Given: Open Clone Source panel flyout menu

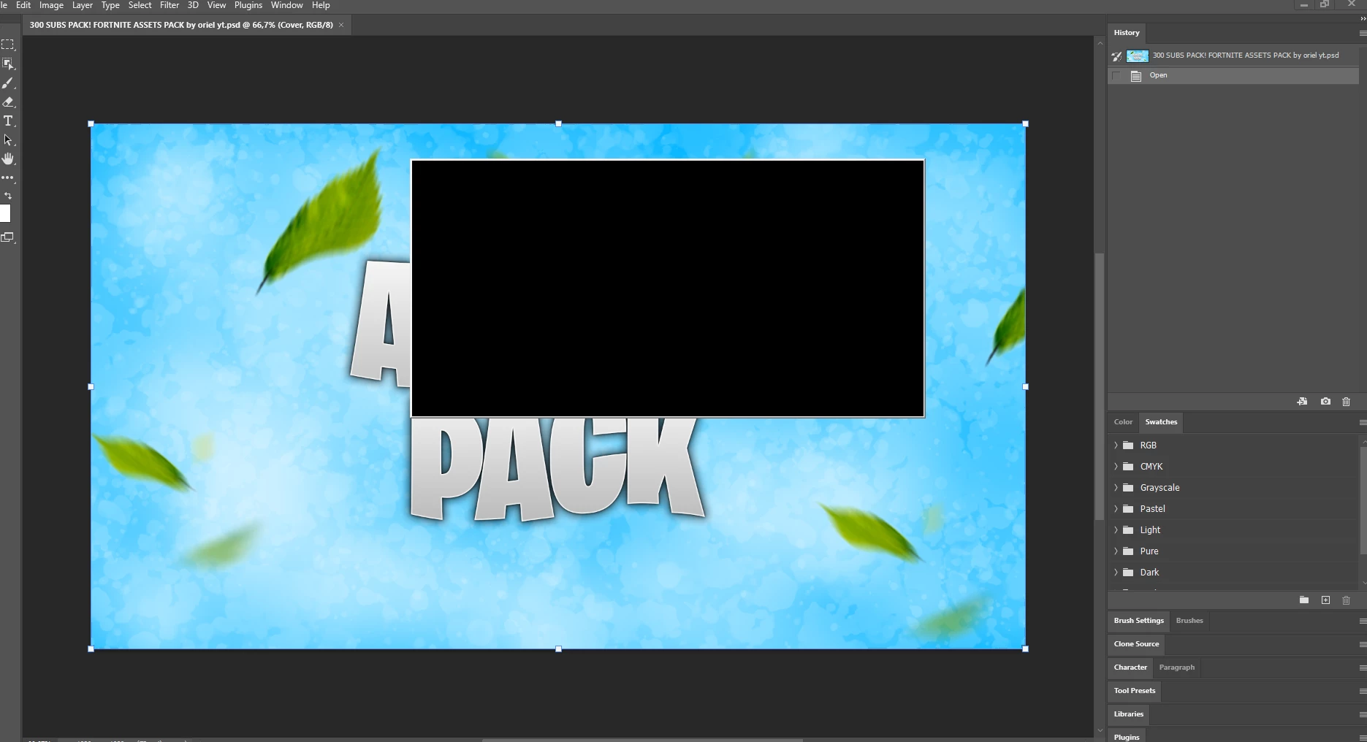Looking at the screenshot, I should (x=1362, y=644).
